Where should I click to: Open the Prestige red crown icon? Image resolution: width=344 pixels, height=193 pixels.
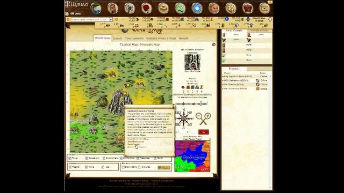tap(248, 9)
